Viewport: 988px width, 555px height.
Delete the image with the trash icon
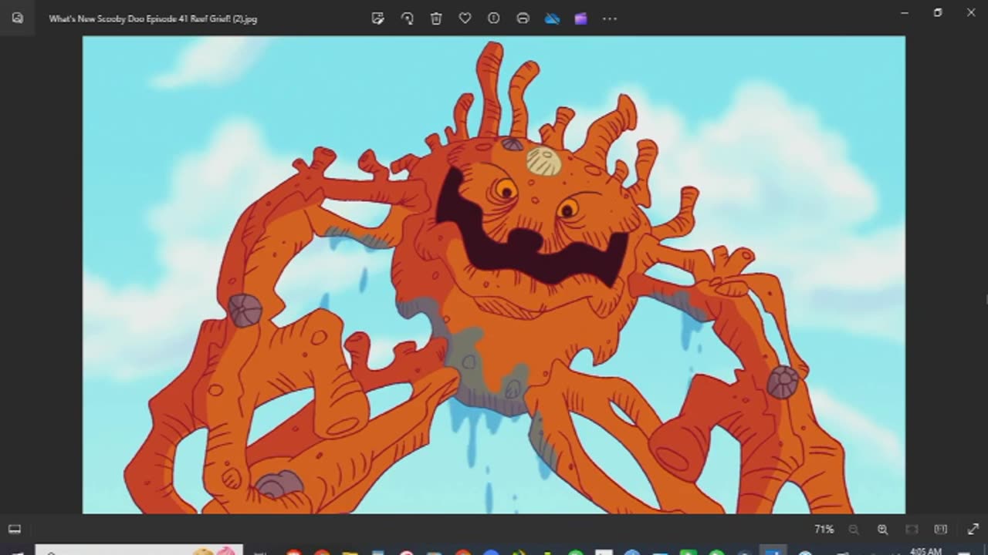tap(436, 18)
